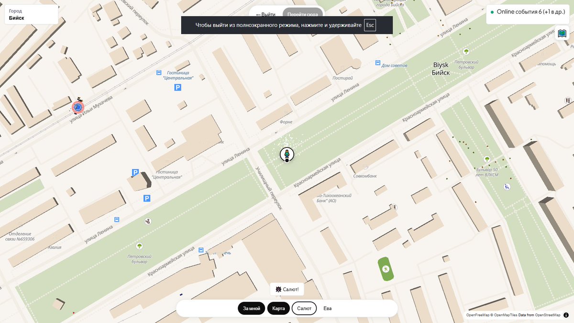Open the Город Бийск city selector
This screenshot has width=574, height=323.
[31, 14]
